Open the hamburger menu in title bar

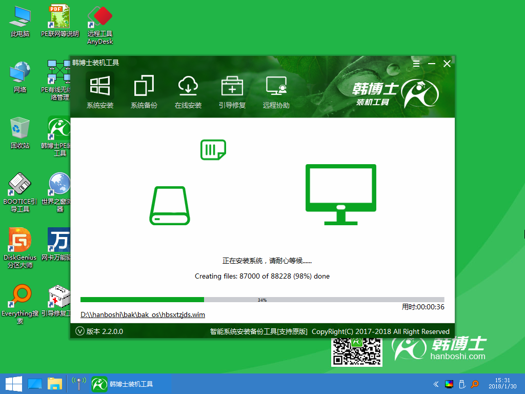416,64
